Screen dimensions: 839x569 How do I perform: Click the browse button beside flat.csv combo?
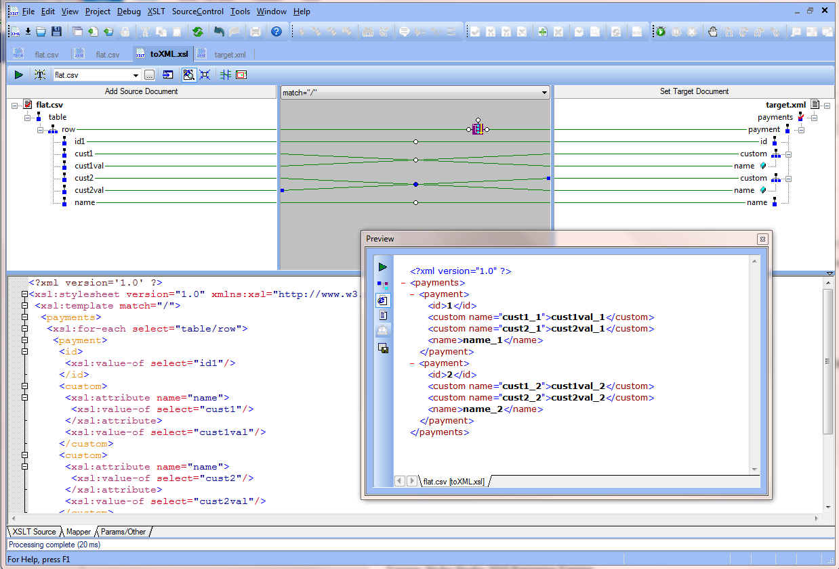pyautogui.click(x=149, y=75)
